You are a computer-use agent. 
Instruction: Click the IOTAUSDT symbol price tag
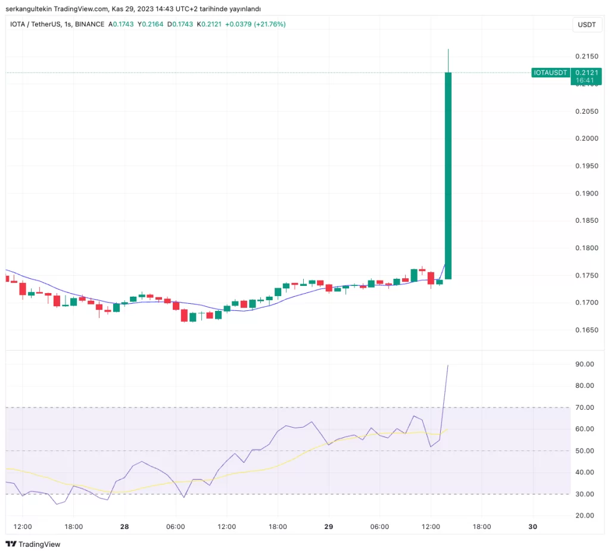pyautogui.click(x=550, y=73)
